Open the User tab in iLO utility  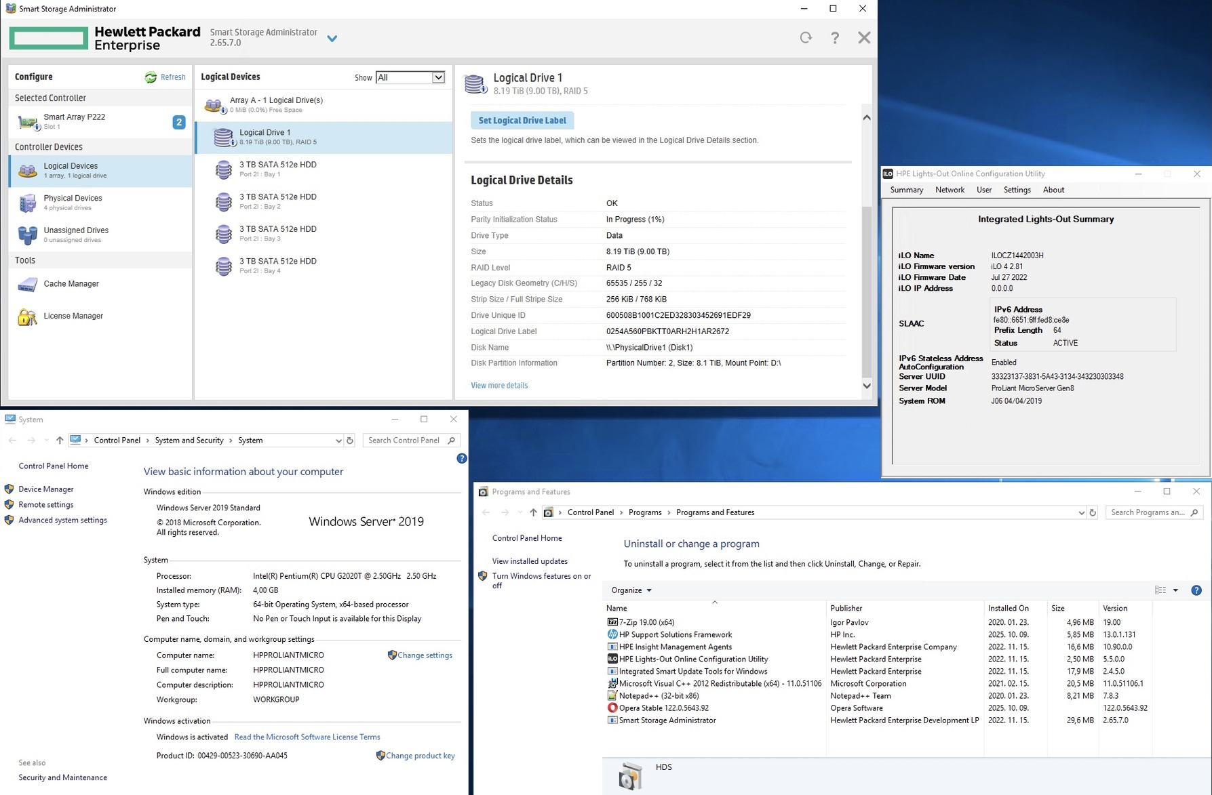(984, 190)
